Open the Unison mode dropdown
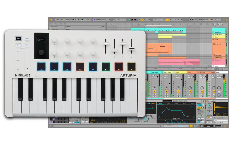The width and height of the screenshot is (240, 145). 201,115
